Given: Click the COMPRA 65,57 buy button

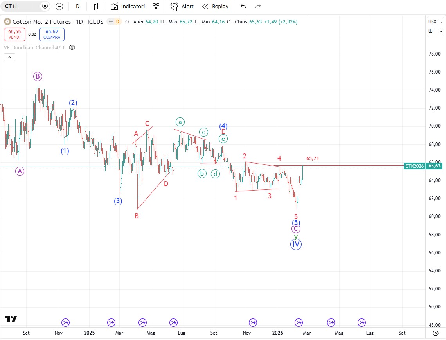Looking at the screenshot, I should tap(52, 34).
